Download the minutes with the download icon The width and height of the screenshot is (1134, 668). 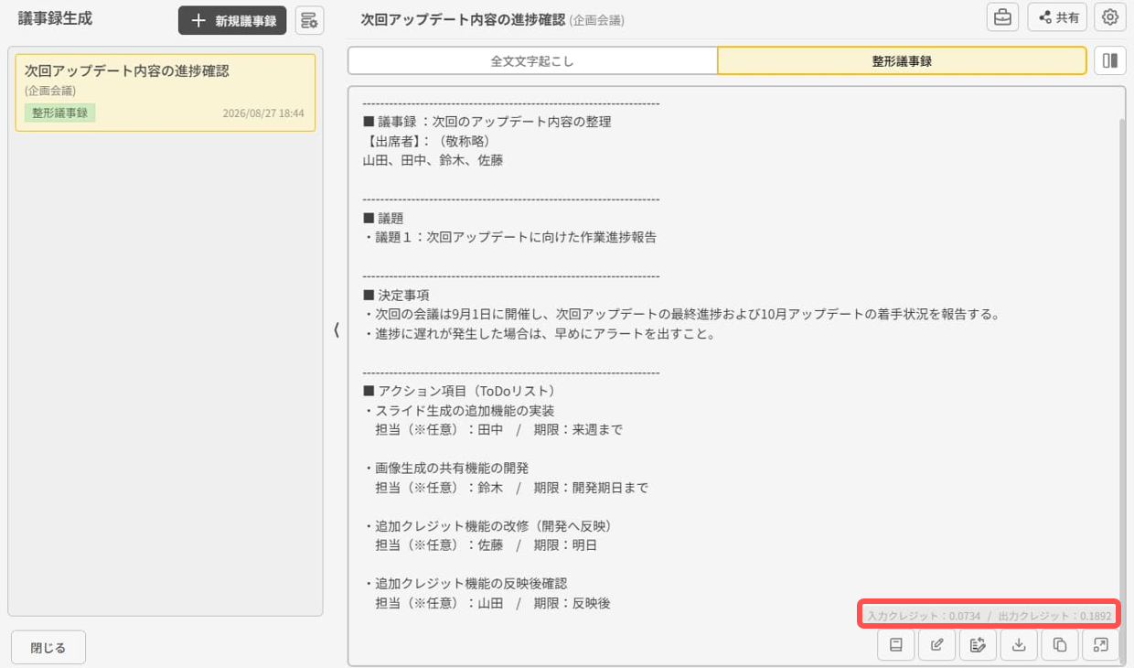tap(1019, 645)
